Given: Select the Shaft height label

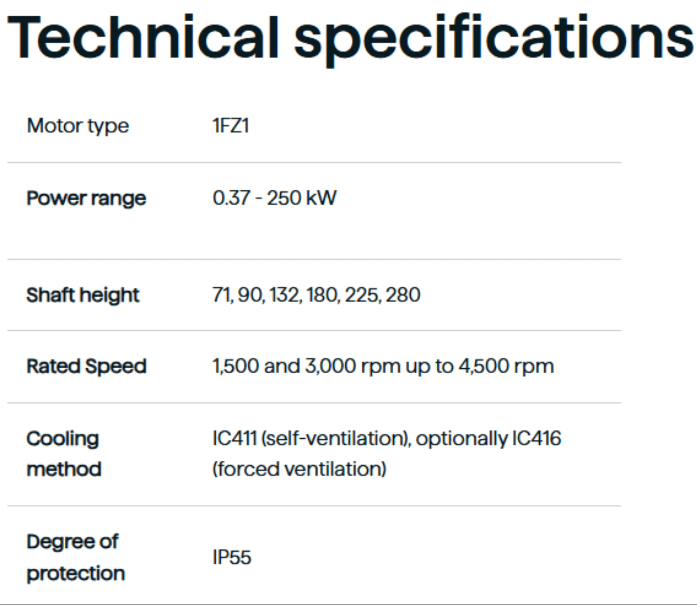Looking at the screenshot, I should (83, 295).
